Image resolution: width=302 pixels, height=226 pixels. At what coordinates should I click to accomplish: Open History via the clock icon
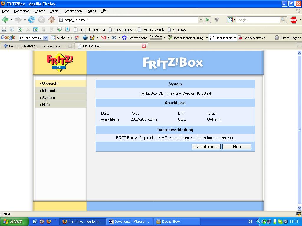12,30
